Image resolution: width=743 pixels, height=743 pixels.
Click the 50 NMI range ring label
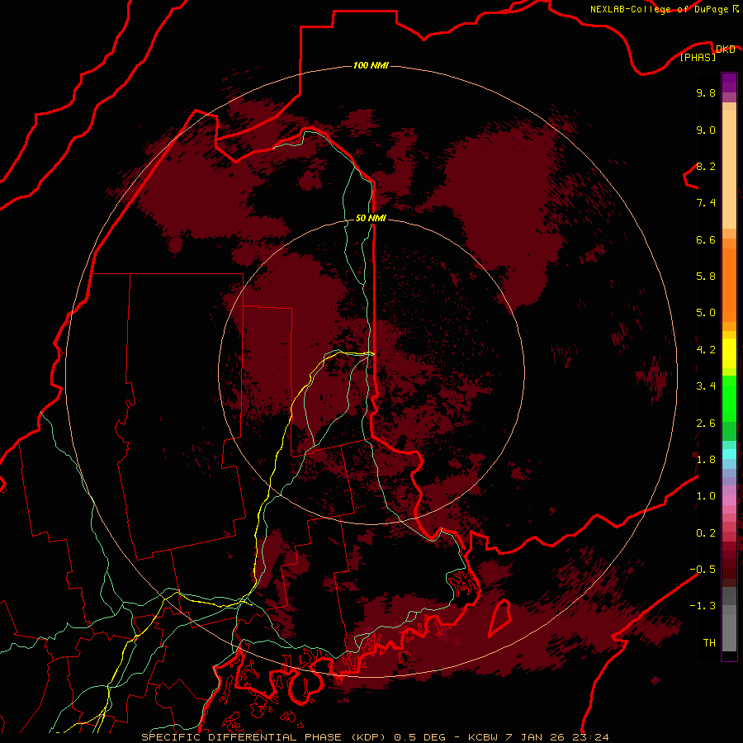point(371,218)
